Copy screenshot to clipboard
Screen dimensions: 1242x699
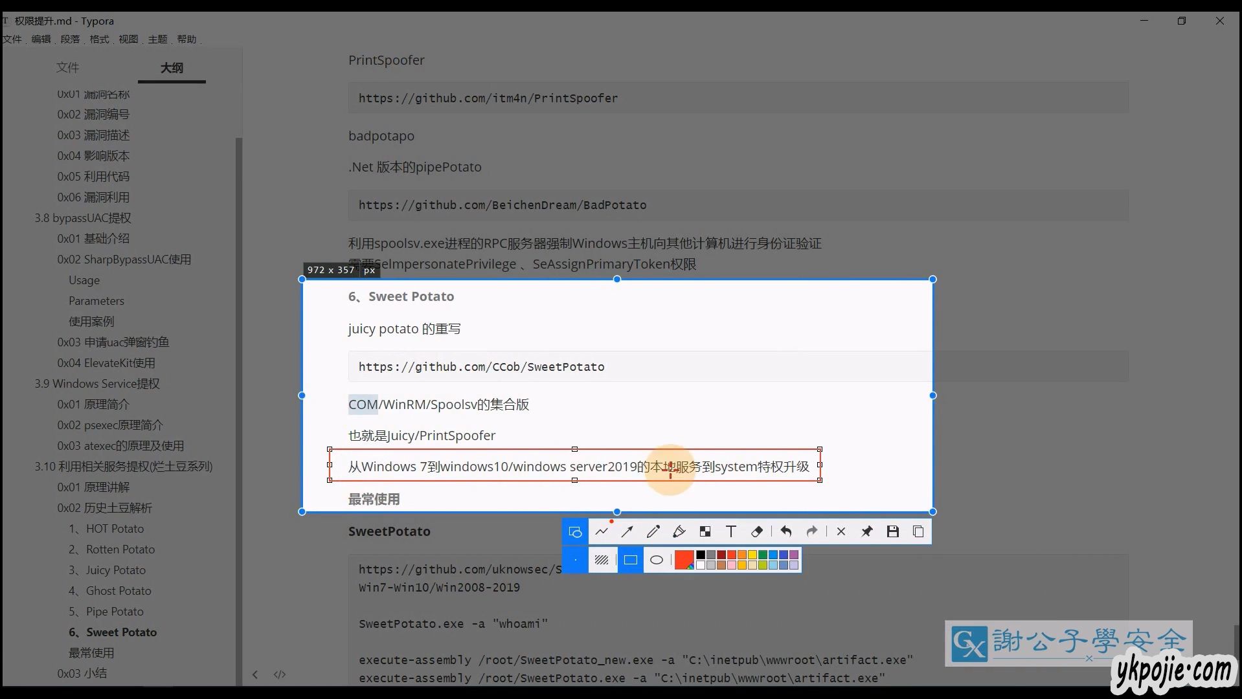(918, 531)
